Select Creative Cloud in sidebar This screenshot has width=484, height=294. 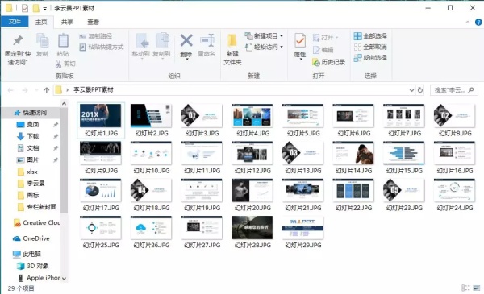36,222
